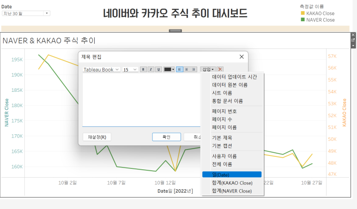Click the partially hidden 취소 cancel button
This screenshot has width=357, height=209.
tap(193, 137)
